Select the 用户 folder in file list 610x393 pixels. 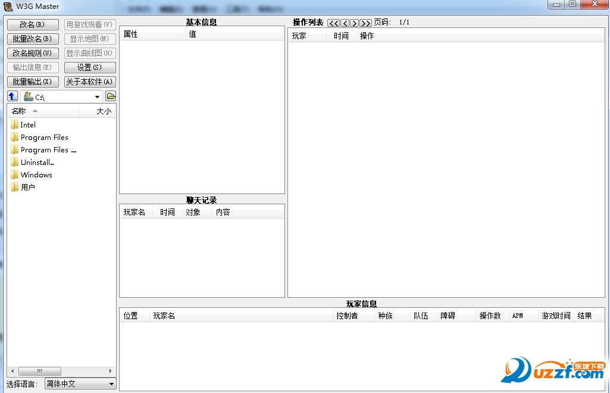click(27, 188)
